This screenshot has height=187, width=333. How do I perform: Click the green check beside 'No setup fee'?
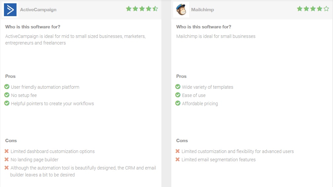pos(7,95)
